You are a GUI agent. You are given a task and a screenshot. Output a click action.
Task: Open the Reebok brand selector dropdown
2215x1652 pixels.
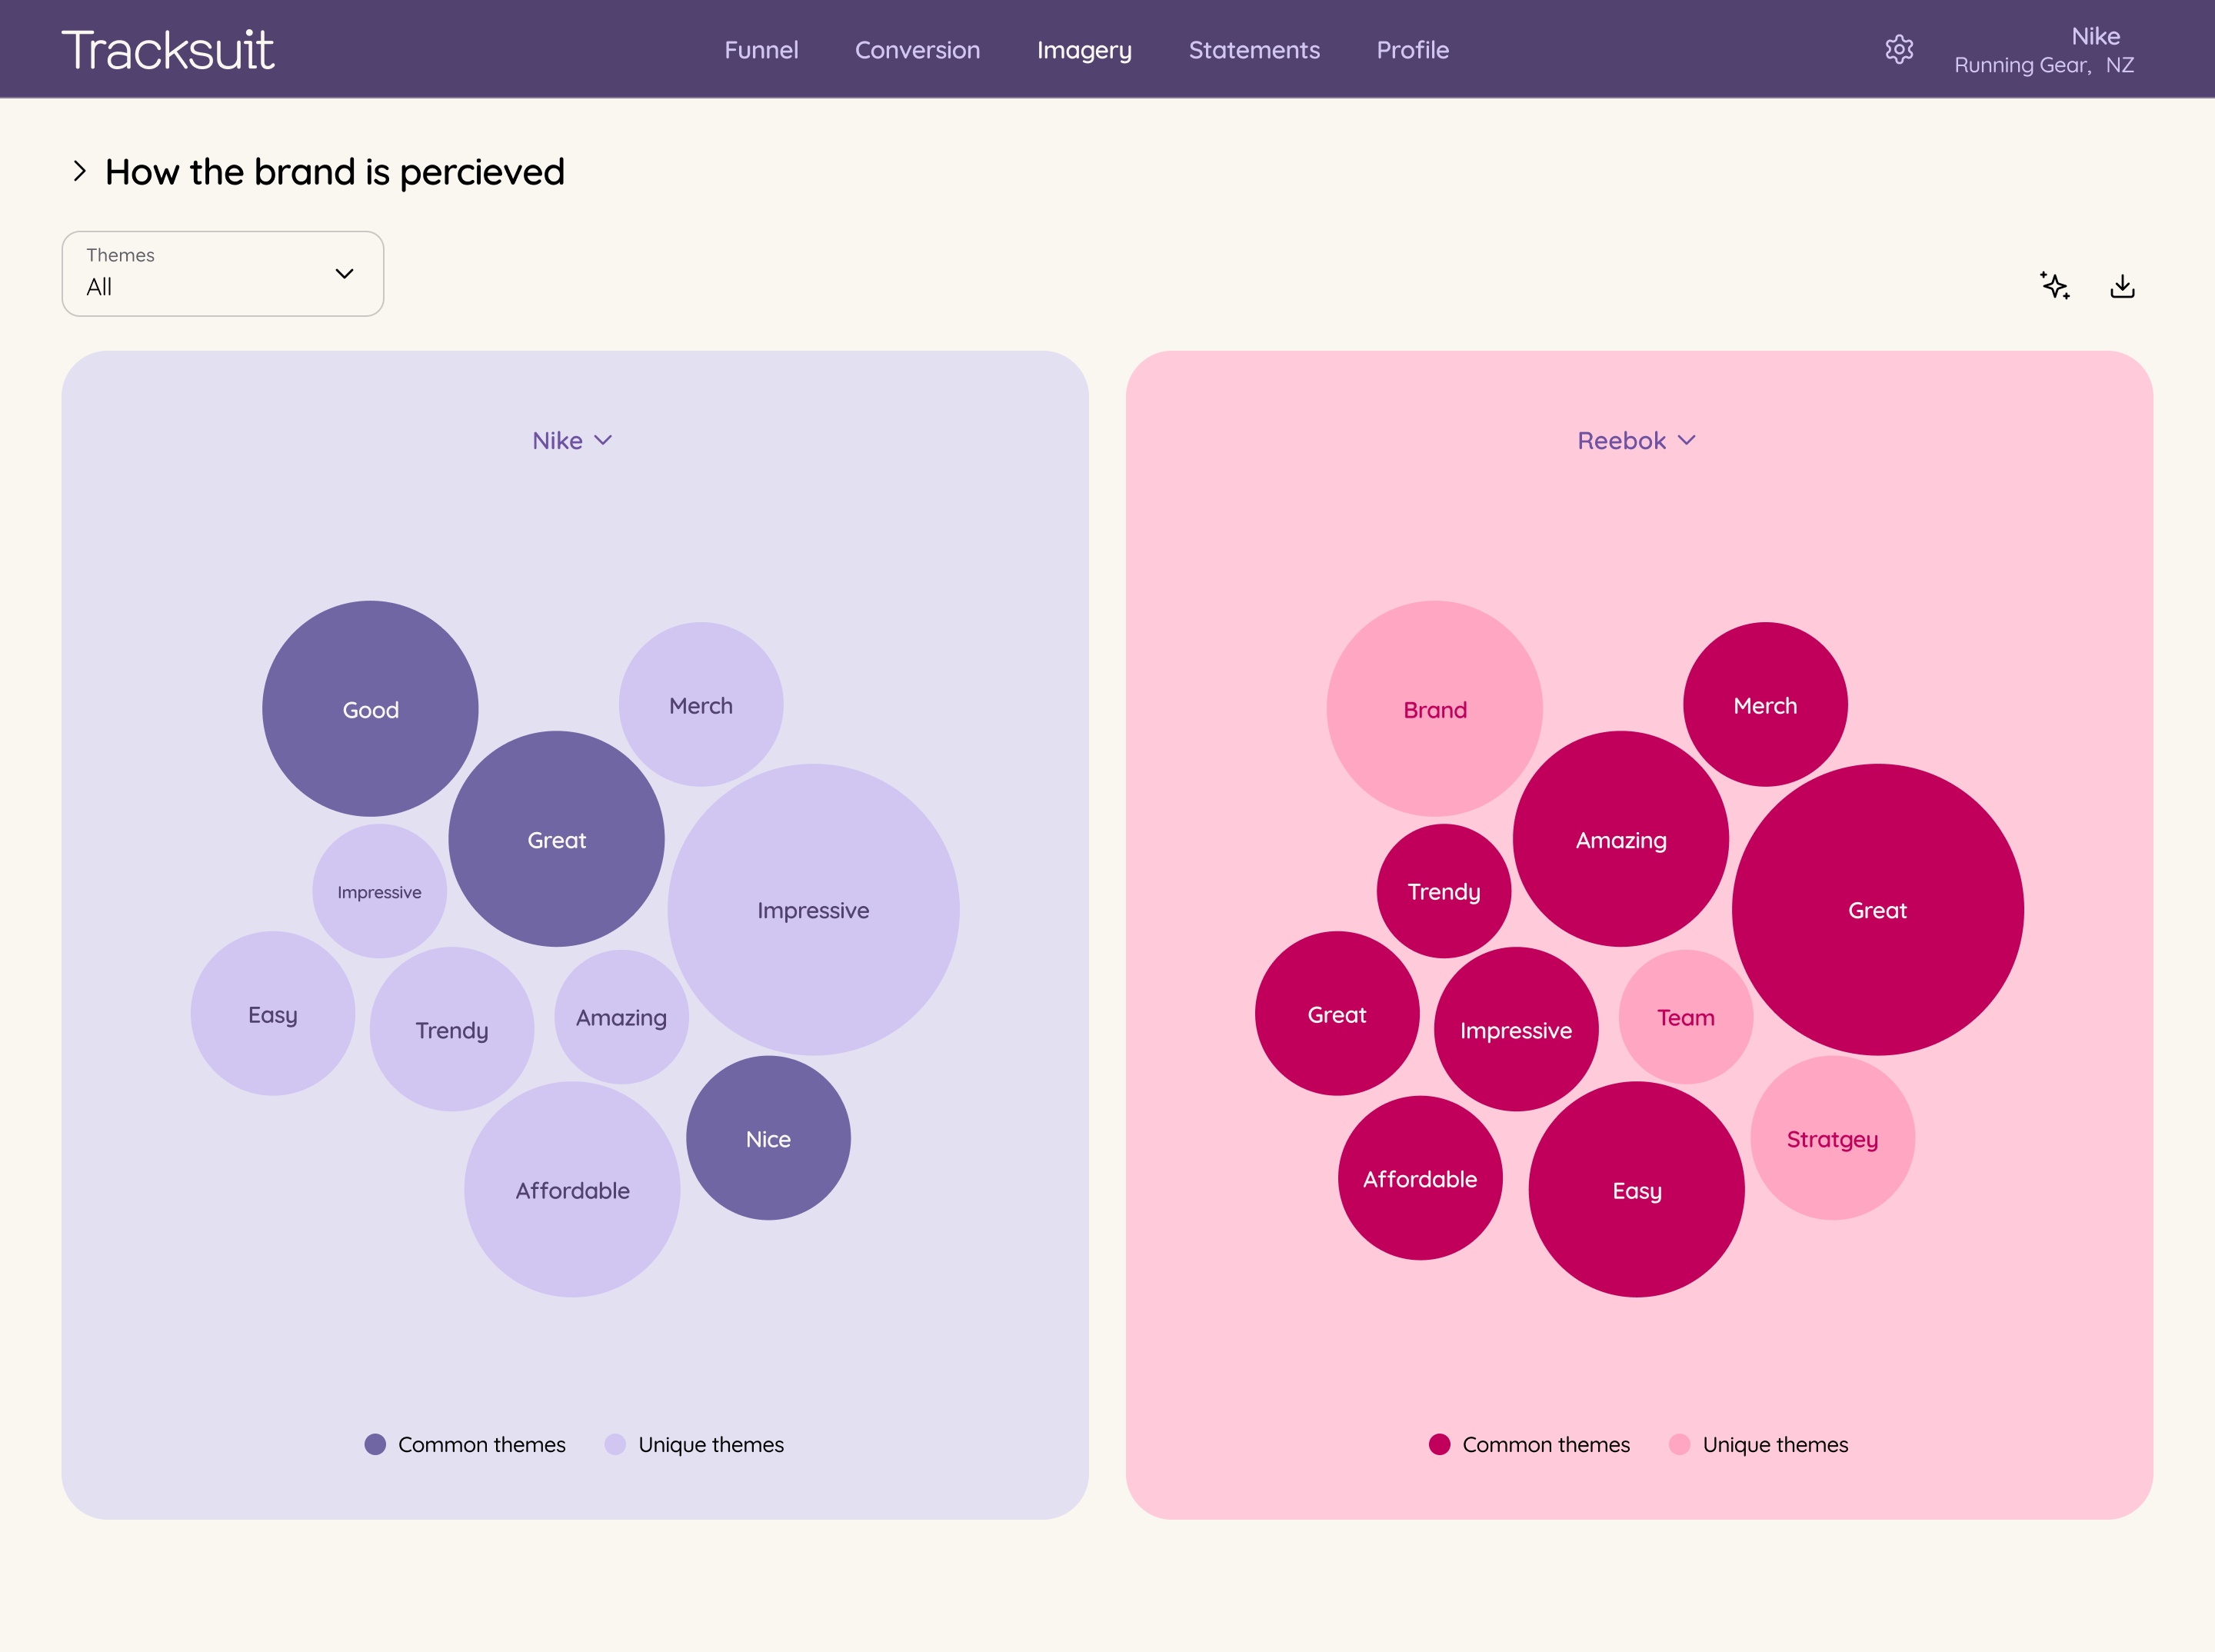[x=1636, y=441]
